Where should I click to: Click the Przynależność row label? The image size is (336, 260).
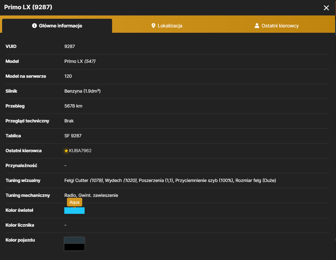click(21, 166)
